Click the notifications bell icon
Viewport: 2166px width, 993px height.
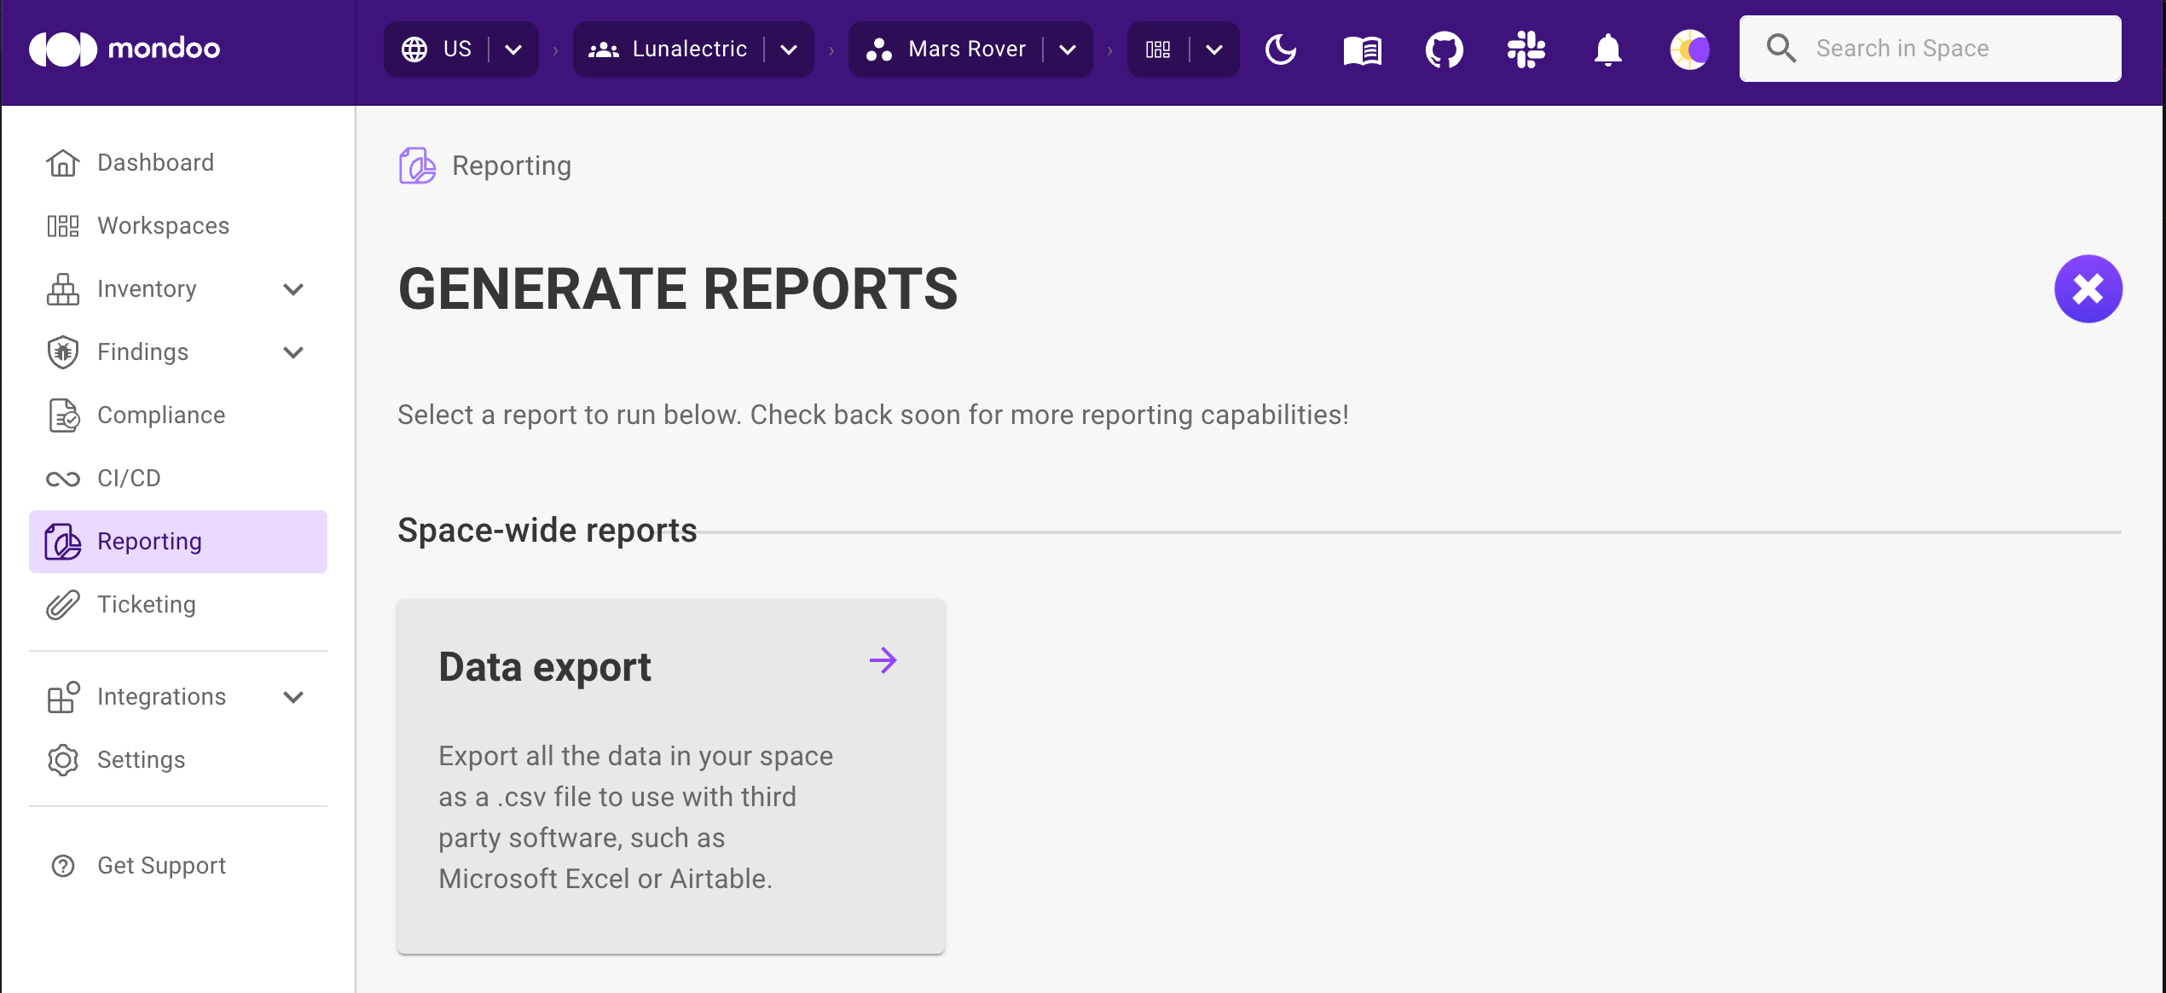pyautogui.click(x=1607, y=49)
